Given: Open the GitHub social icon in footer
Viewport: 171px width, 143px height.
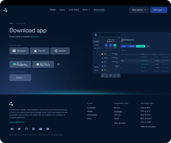Looking at the screenshot, I should pyautogui.click(x=26, y=129).
